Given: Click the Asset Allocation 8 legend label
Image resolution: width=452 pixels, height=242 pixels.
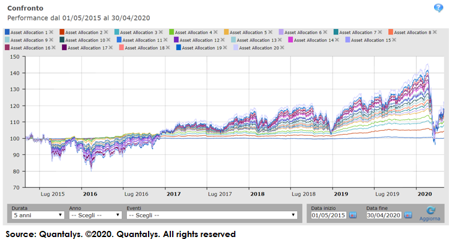Looking at the screenshot, I should pos(412,33).
